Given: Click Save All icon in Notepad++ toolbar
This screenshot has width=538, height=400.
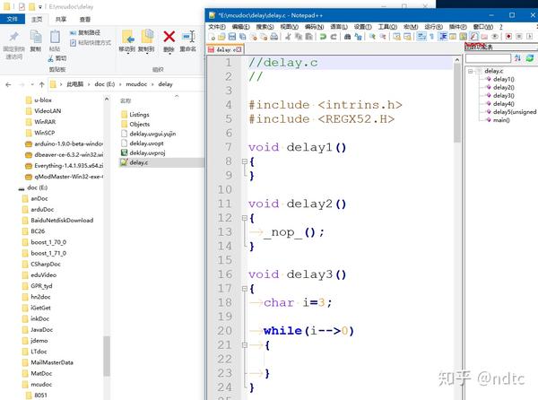Looking at the screenshot, I should point(243,37).
